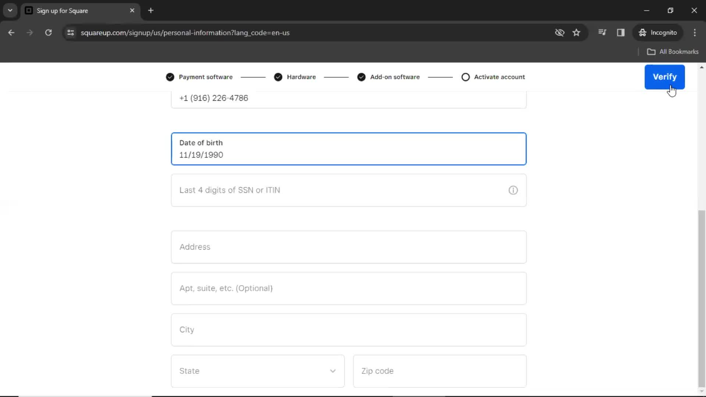Click the address bar URL
706x397 pixels.
coord(185,33)
